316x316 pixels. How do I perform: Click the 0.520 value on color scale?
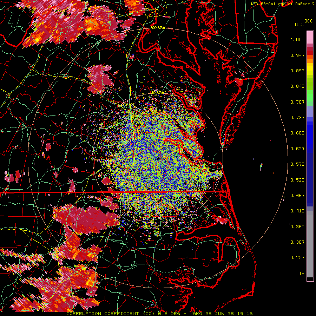click(x=297, y=180)
